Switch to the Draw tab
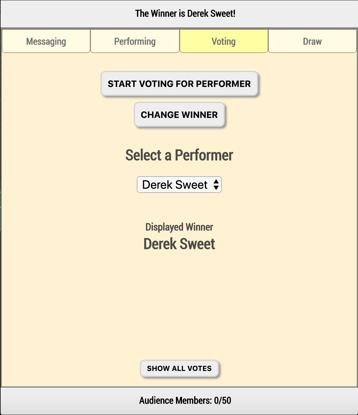This screenshot has width=358, height=415. pyautogui.click(x=312, y=41)
